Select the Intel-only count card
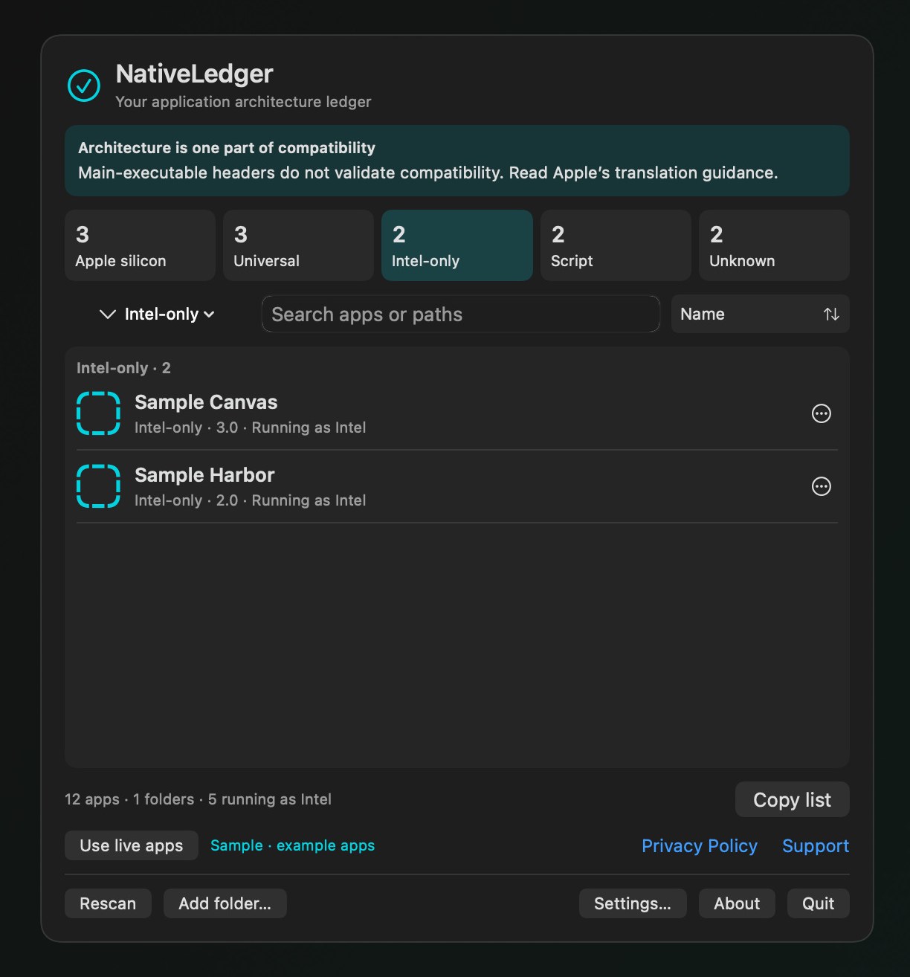This screenshot has width=910, height=977. coord(456,245)
